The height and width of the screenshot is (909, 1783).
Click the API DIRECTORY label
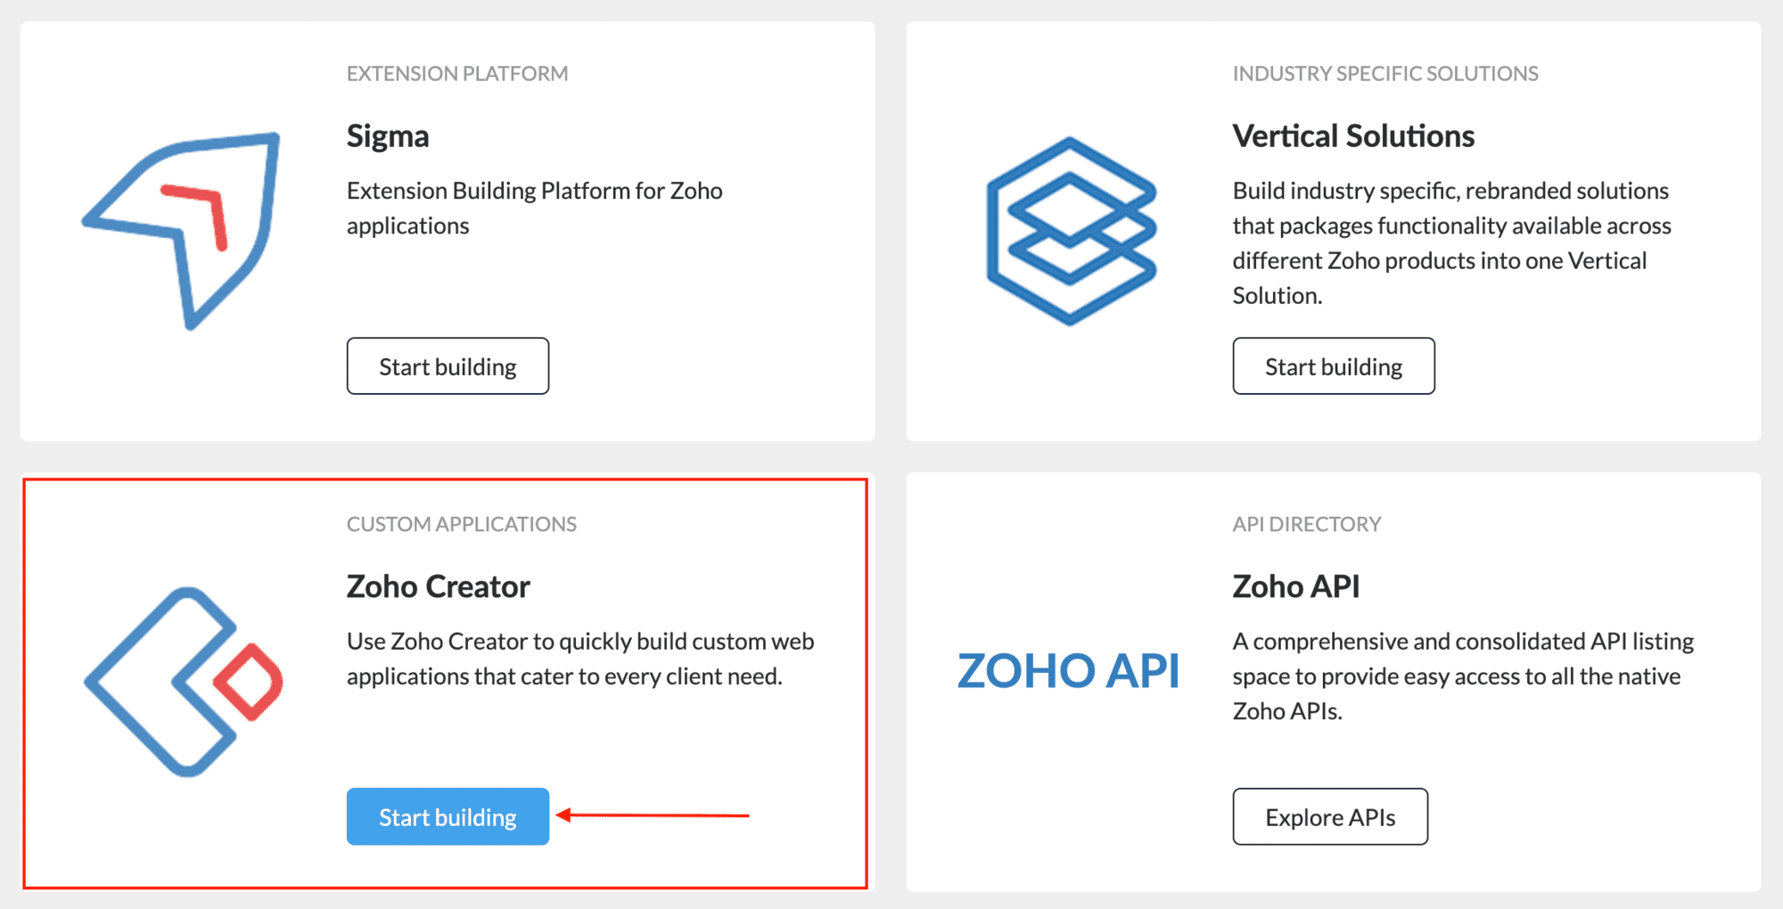[x=1307, y=524]
